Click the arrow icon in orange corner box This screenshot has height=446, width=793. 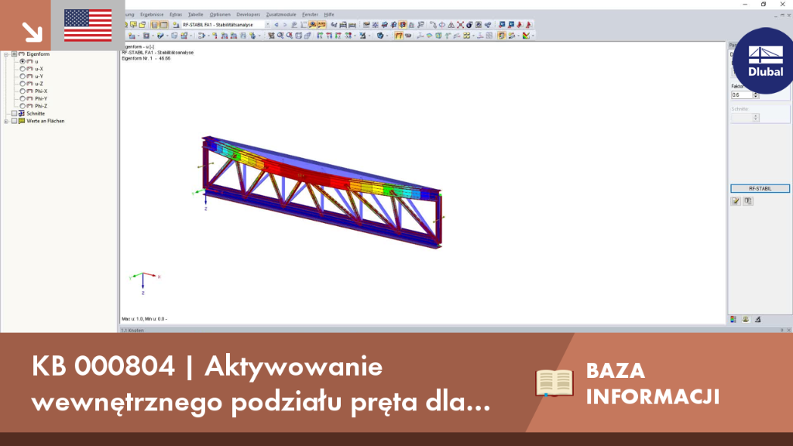click(x=33, y=32)
